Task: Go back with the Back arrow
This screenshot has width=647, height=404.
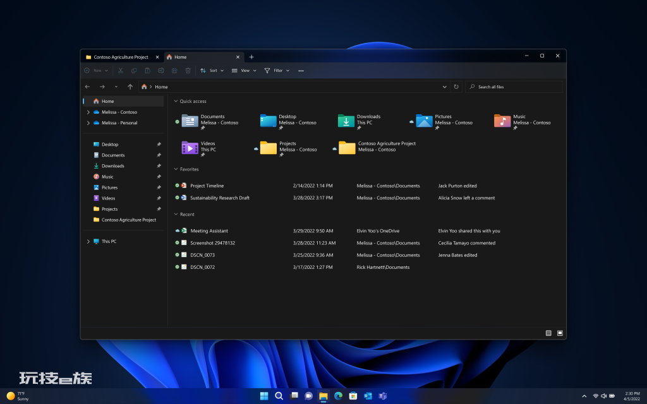Action: pyautogui.click(x=87, y=86)
